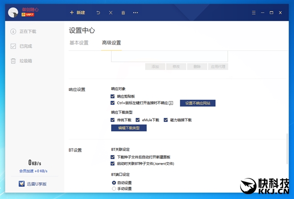
Task: Create a new download with 新建
Action: 77,13
